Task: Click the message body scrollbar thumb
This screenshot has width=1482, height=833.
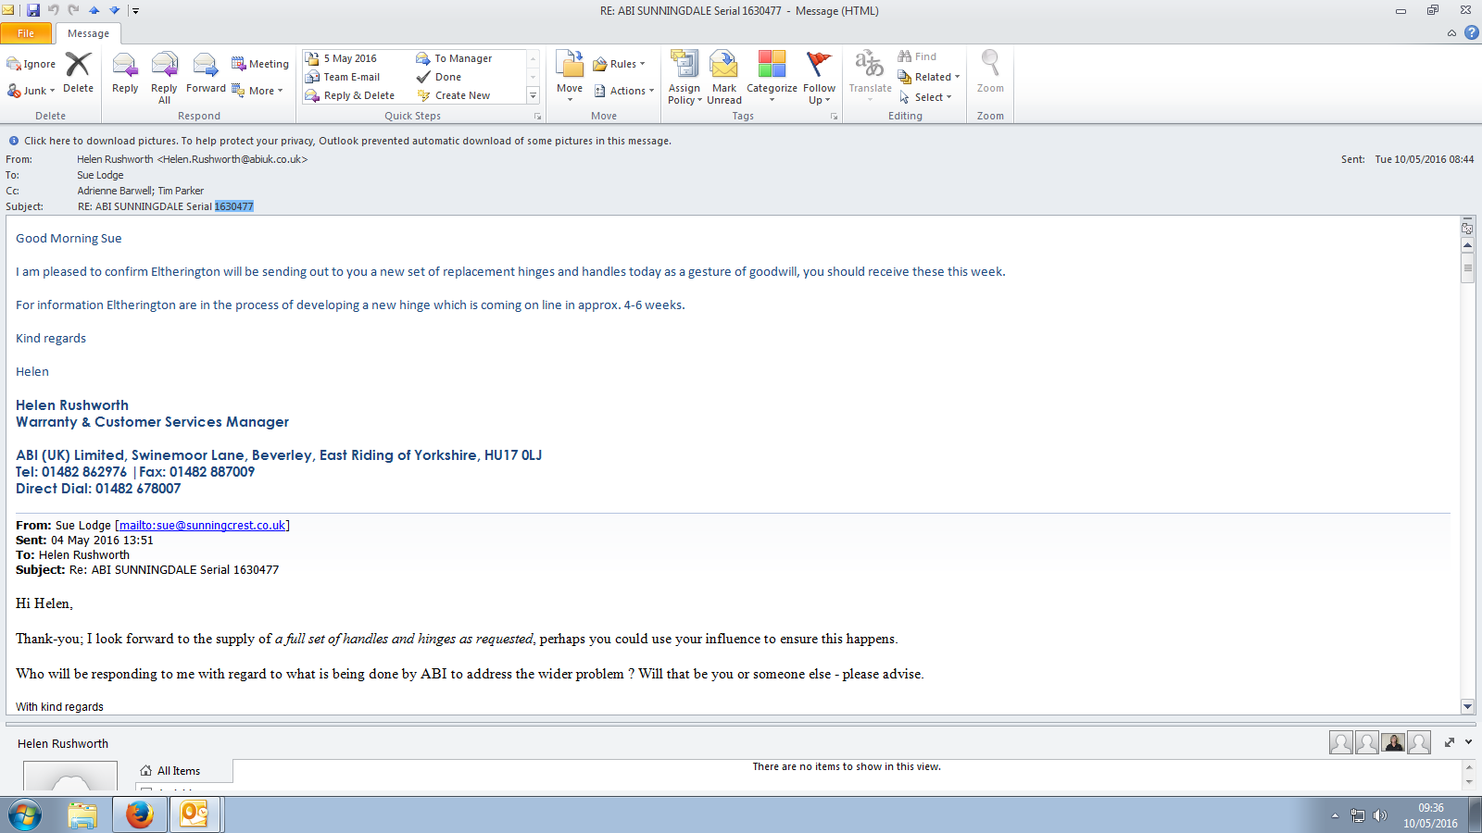Action: click(1467, 268)
